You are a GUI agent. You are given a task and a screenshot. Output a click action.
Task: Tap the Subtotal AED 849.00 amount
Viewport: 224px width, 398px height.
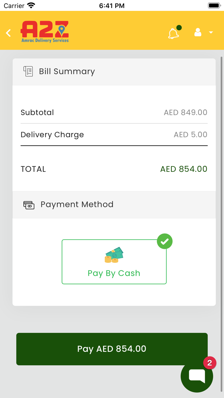(x=185, y=113)
